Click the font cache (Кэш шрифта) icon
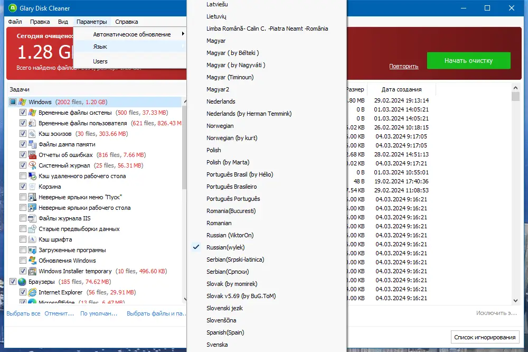Screen dimensions: 528x352 32,239
